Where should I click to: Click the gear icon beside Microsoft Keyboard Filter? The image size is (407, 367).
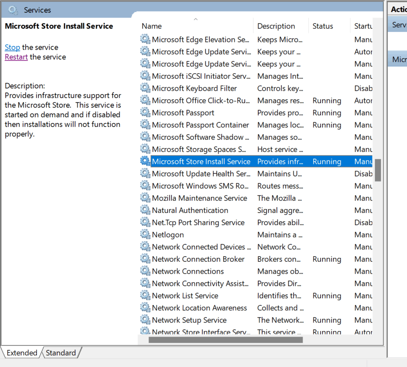tap(145, 88)
